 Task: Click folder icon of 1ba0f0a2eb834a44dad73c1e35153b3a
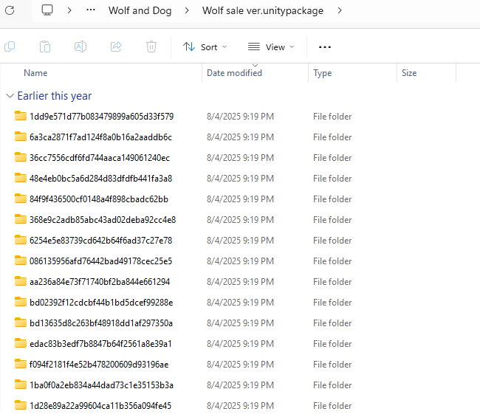[21, 385]
